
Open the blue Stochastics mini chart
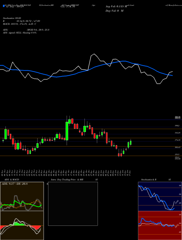(160, 196)
